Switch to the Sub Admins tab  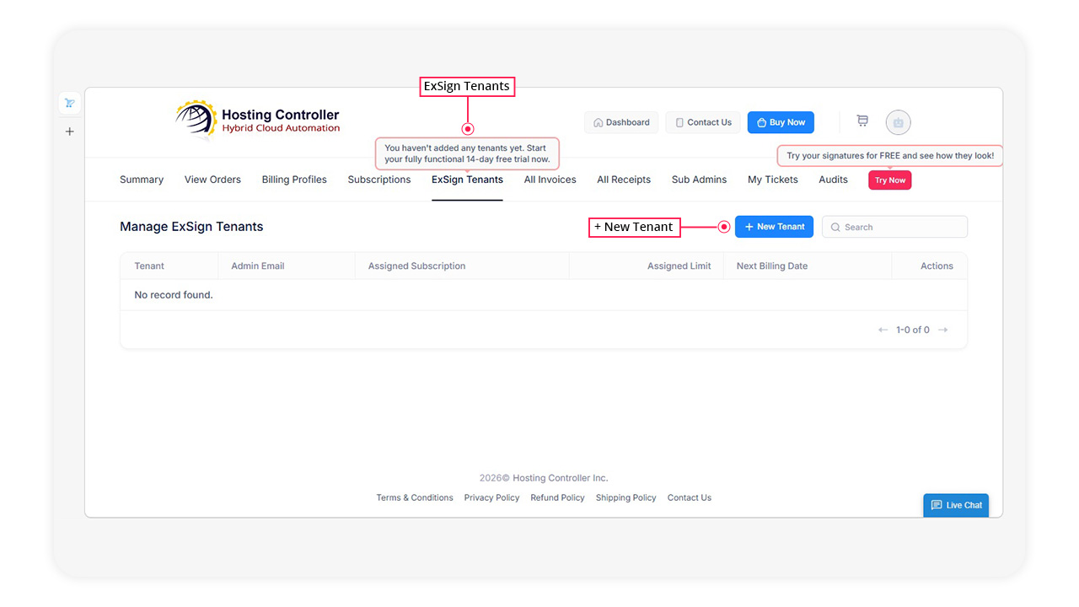pyautogui.click(x=699, y=180)
